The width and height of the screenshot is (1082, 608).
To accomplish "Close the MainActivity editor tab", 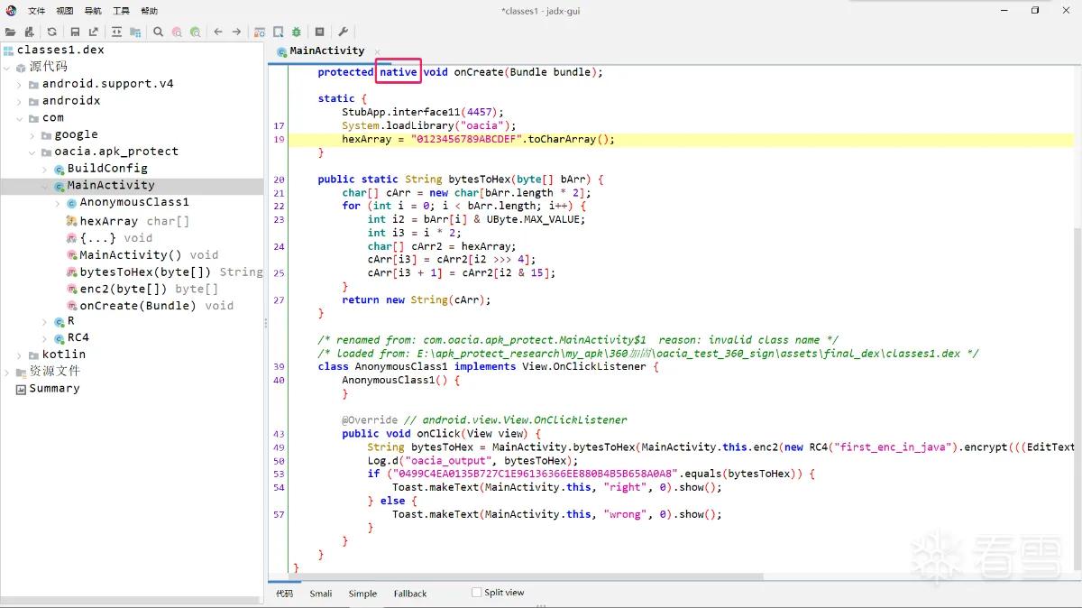I will pos(377,51).
